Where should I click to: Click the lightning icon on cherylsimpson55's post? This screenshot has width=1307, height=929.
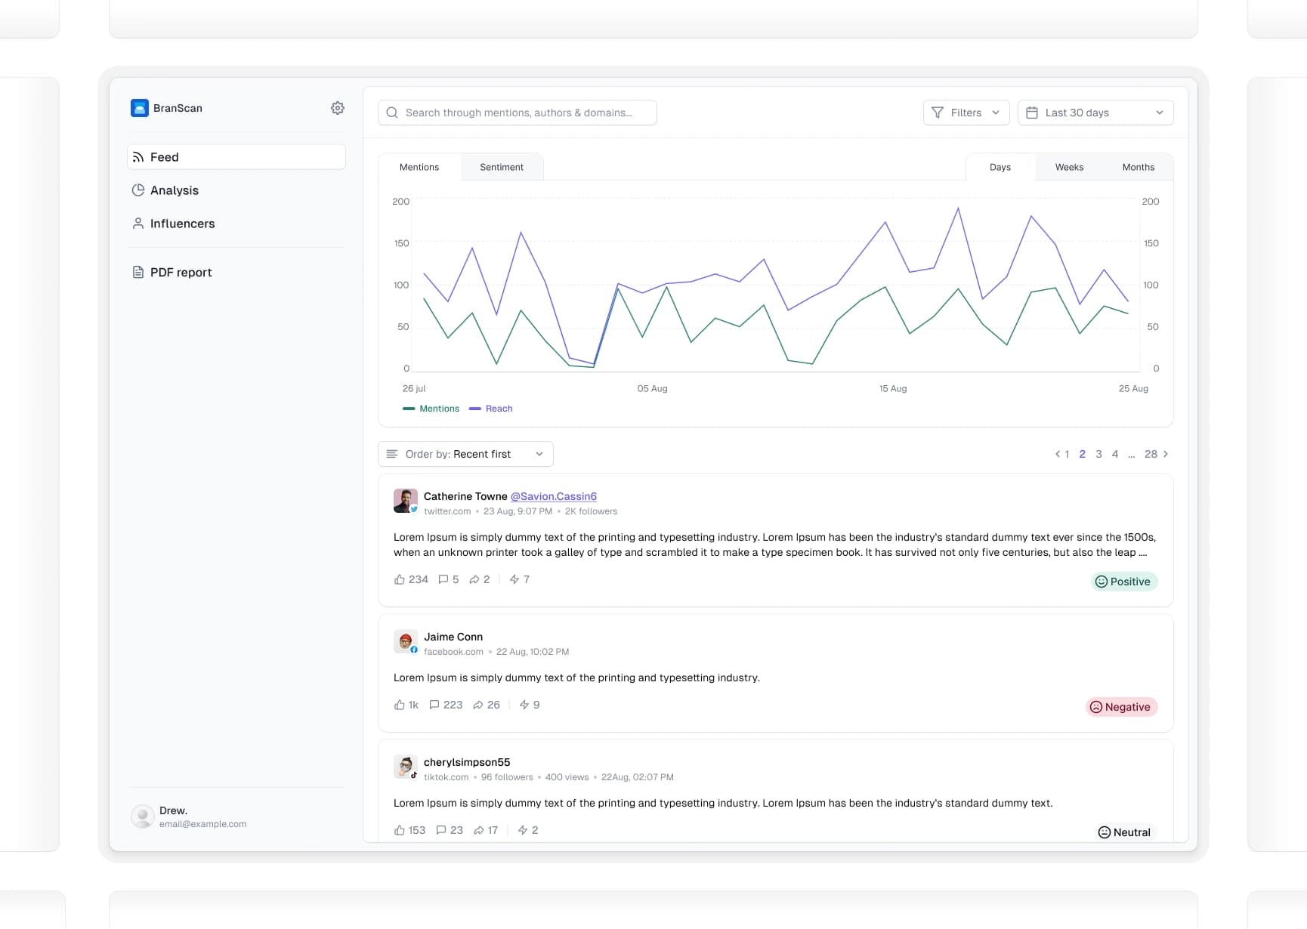523,830
